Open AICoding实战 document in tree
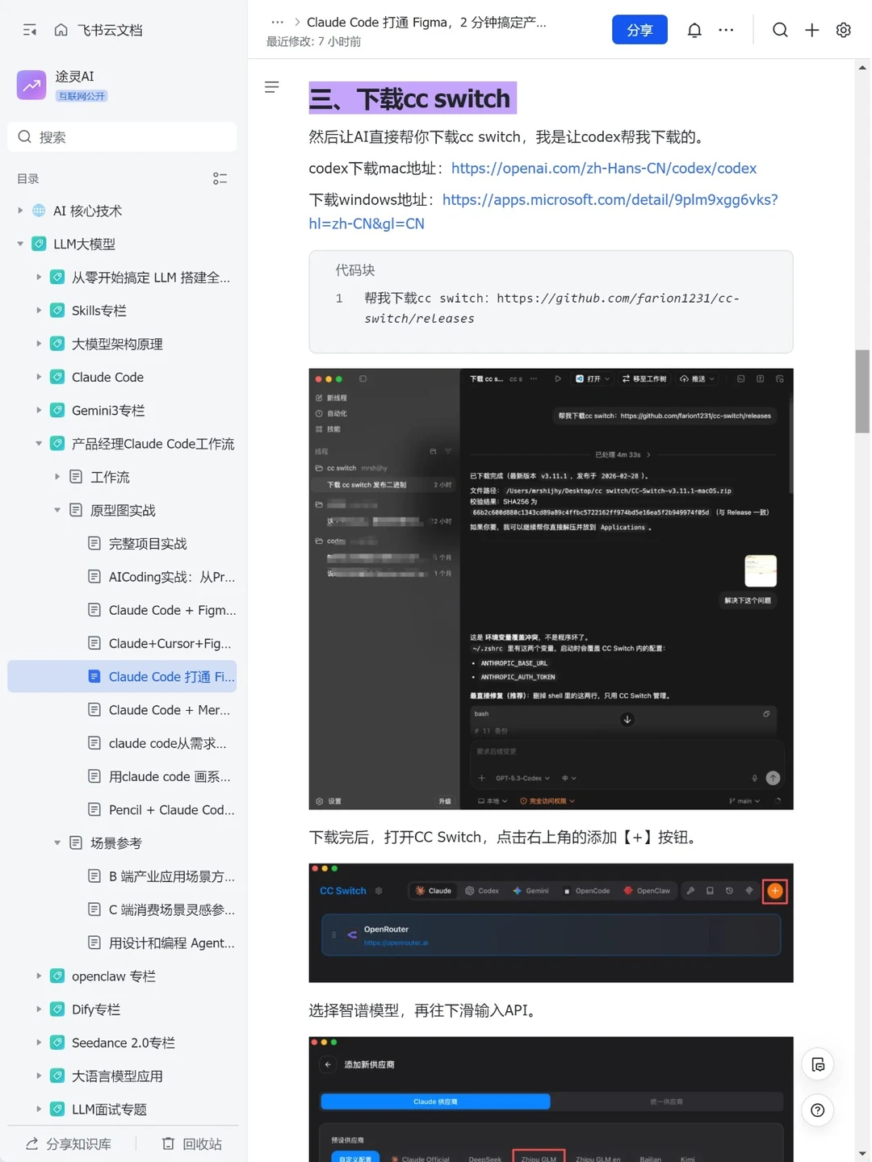 click(122, 577)
